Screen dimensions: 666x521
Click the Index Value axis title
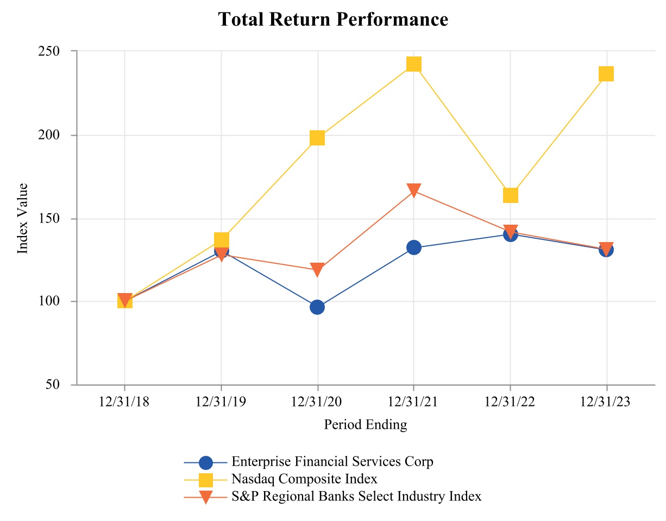click(23, 218)
